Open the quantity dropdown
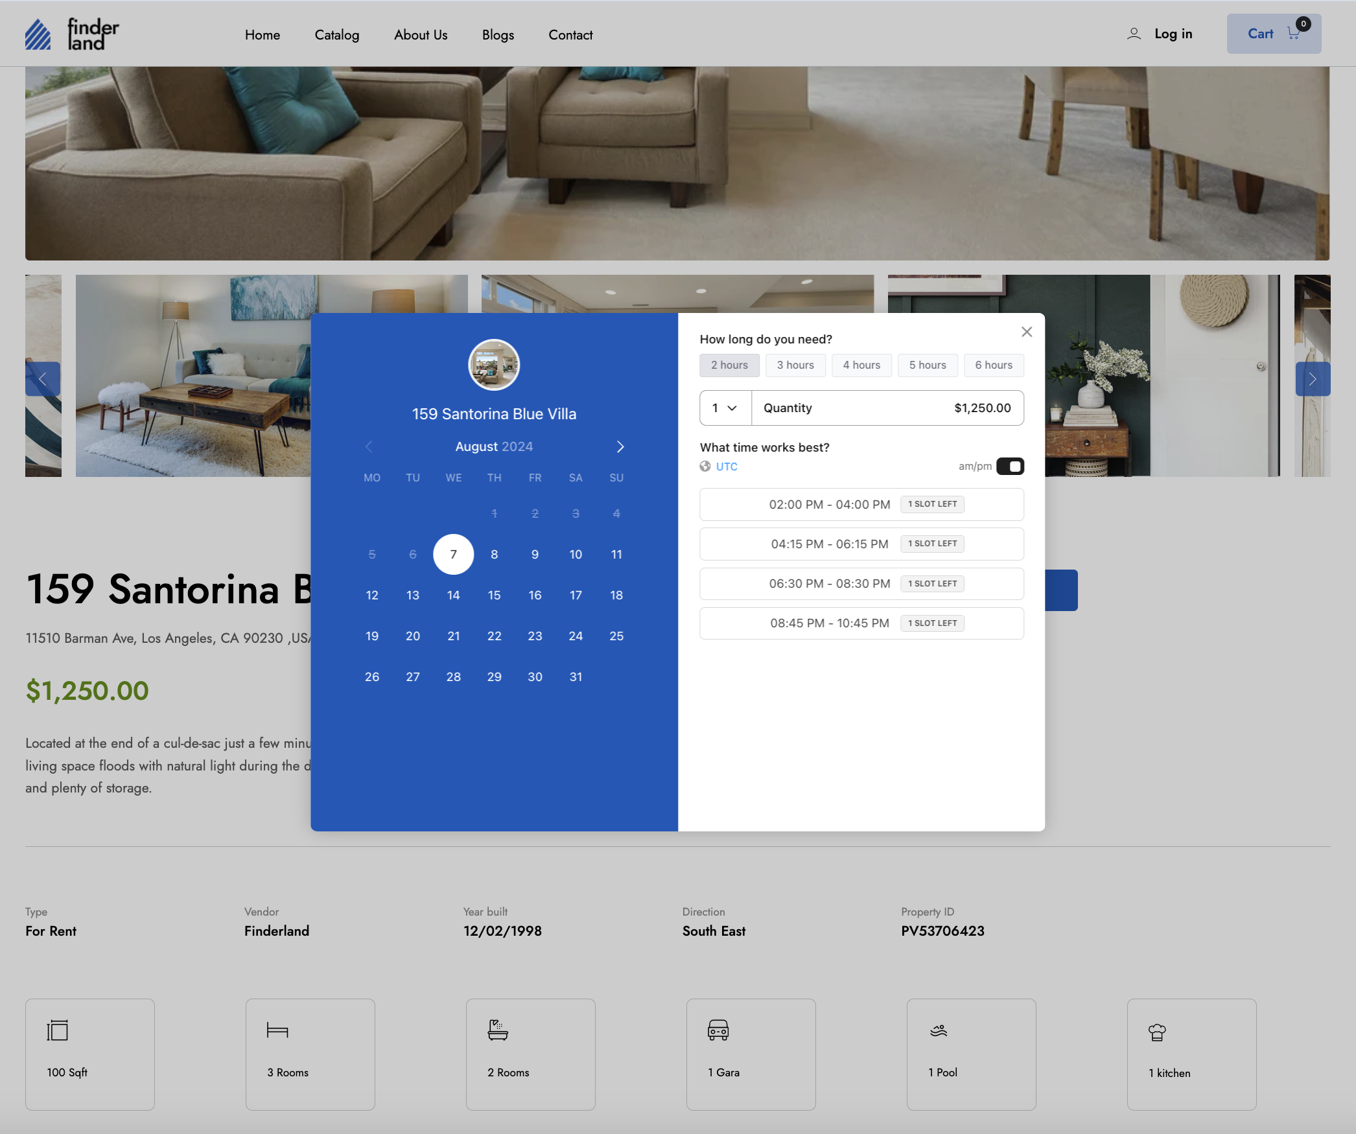This screenshot has width=1356, height=1134. [725, 408]
